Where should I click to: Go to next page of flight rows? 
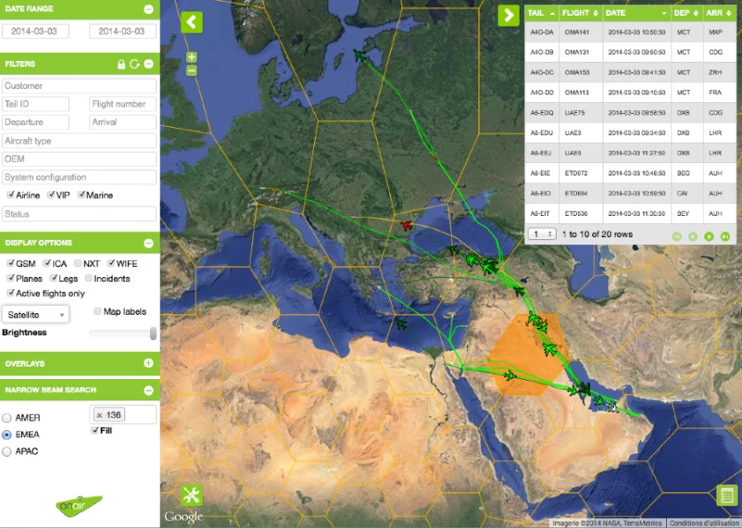point(708,236)
